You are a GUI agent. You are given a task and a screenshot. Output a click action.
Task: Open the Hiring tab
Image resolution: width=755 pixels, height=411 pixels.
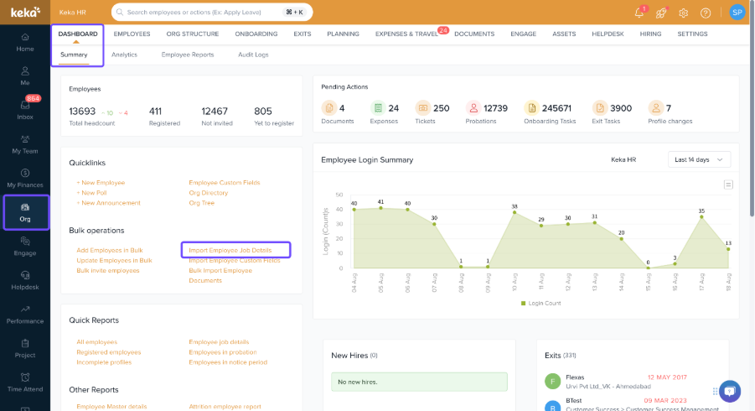click(x=650, y=34)
